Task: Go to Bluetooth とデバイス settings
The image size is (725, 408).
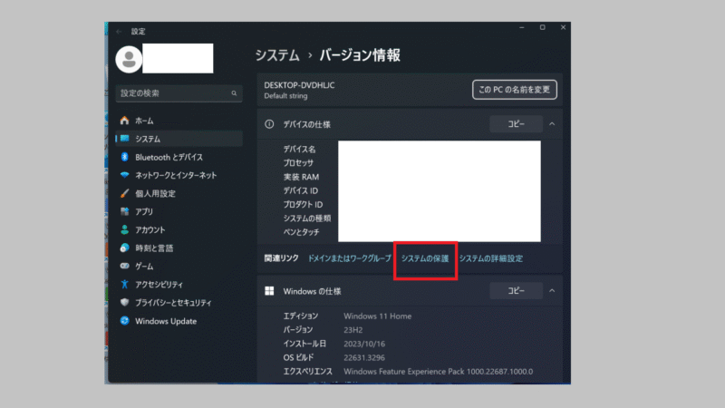Action: (179, 157)
